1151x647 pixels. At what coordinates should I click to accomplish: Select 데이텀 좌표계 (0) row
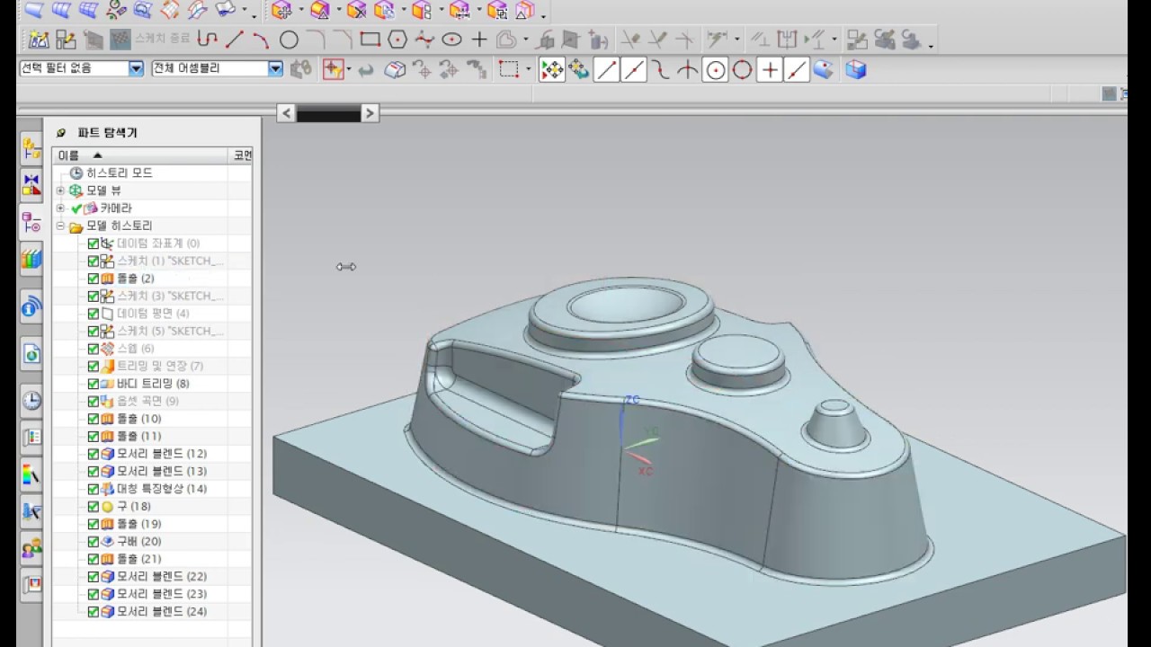pos(158,244)
